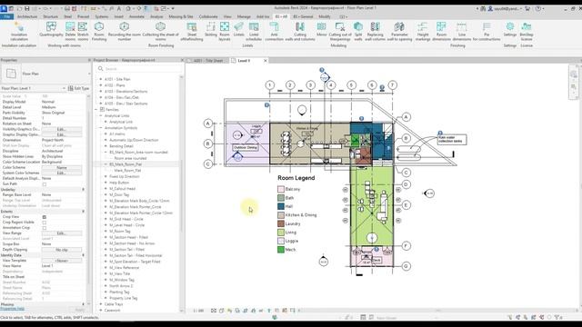Click the Anti connection tool
Image resolution: width=582 pixels, height=327 pixels.
274,31
